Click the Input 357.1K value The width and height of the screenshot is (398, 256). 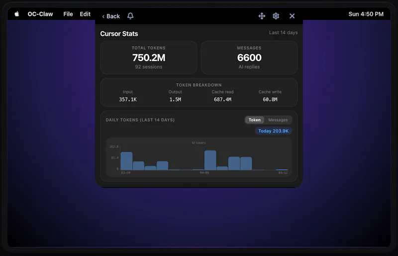tap(128, 100)
